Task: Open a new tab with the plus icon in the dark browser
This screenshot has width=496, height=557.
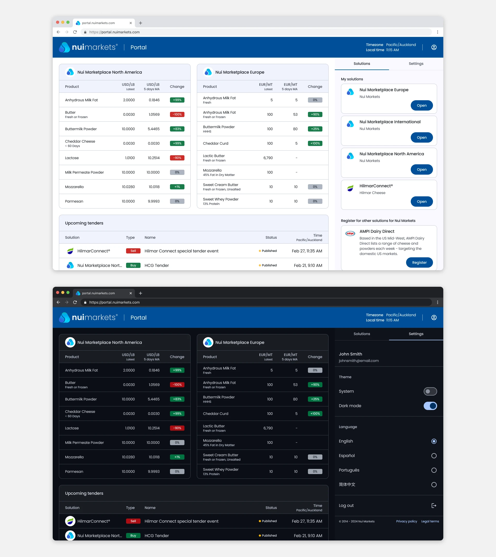Action: coord(141,293)
